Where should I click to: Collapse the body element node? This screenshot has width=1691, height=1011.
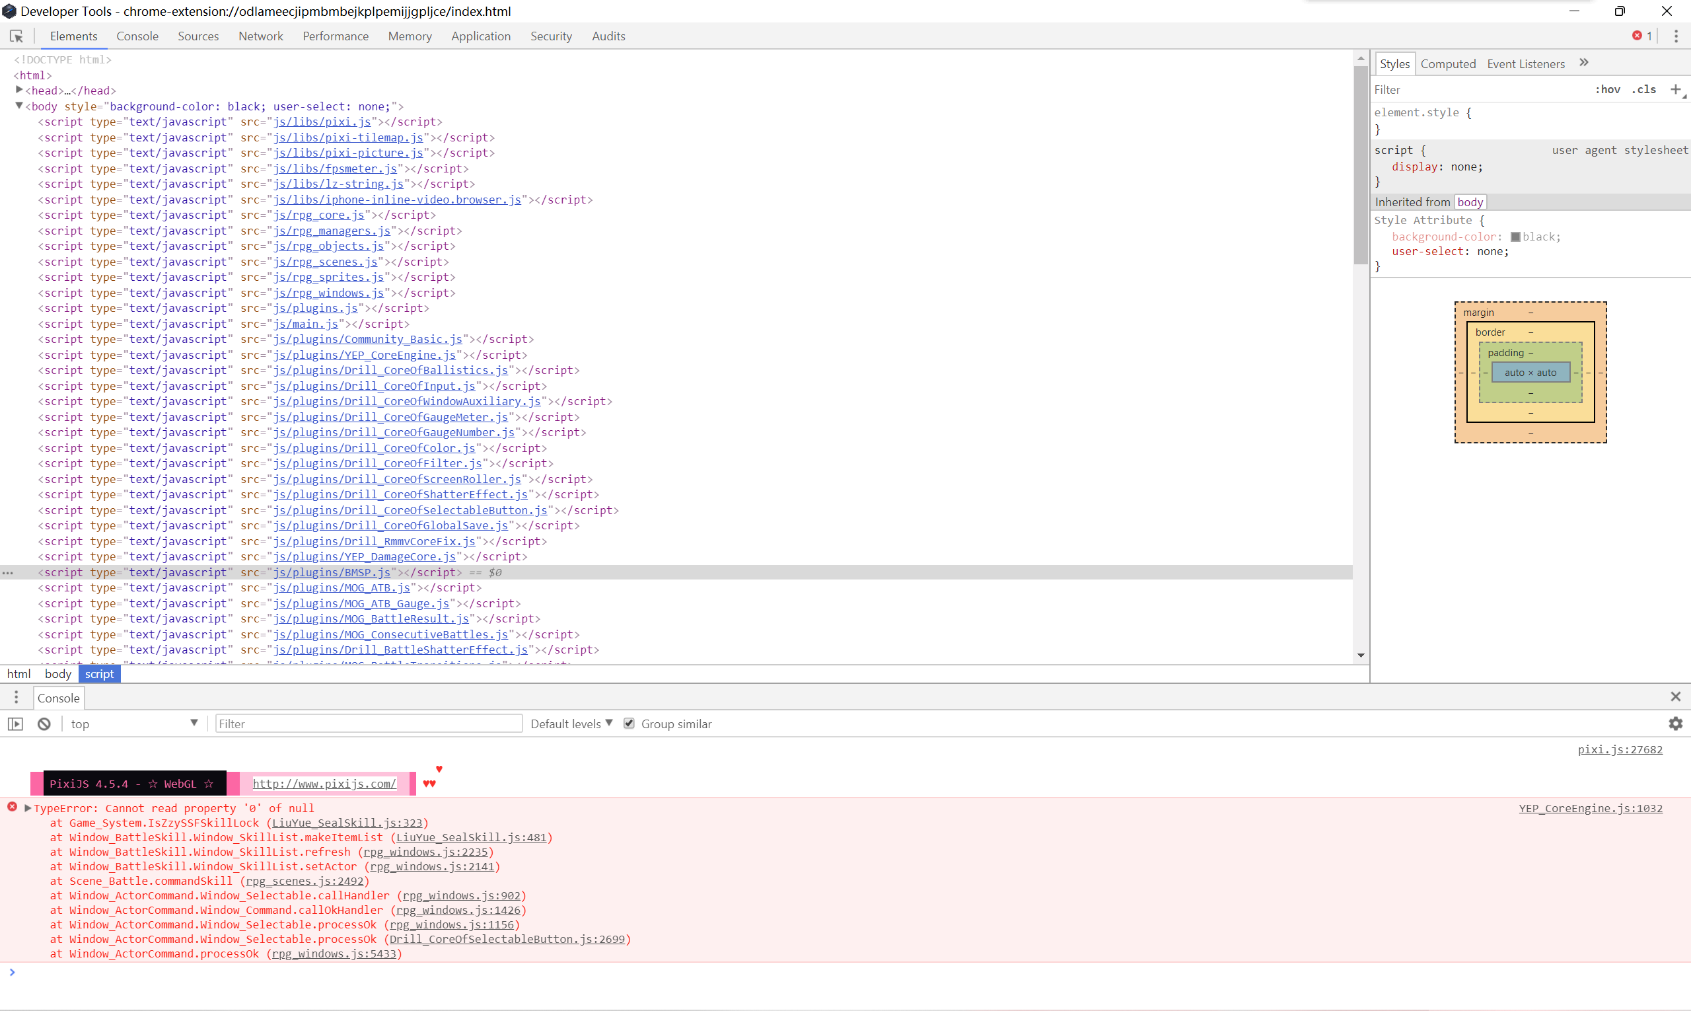(19, 106)
